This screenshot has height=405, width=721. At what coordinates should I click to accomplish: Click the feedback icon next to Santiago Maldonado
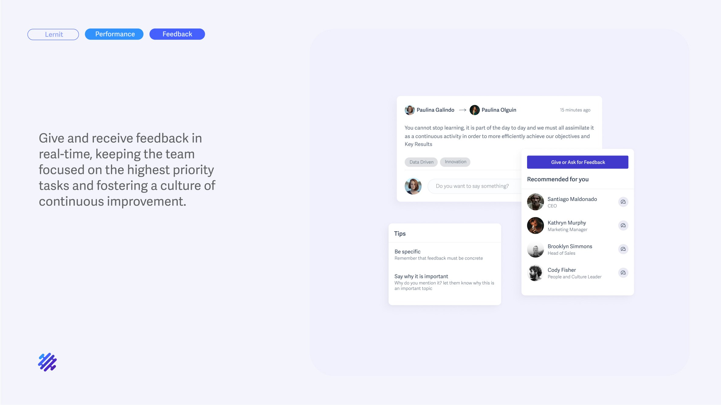point(623,202)
